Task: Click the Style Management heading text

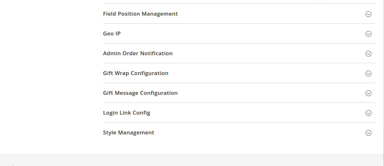Action: click(x=128, y=133)
